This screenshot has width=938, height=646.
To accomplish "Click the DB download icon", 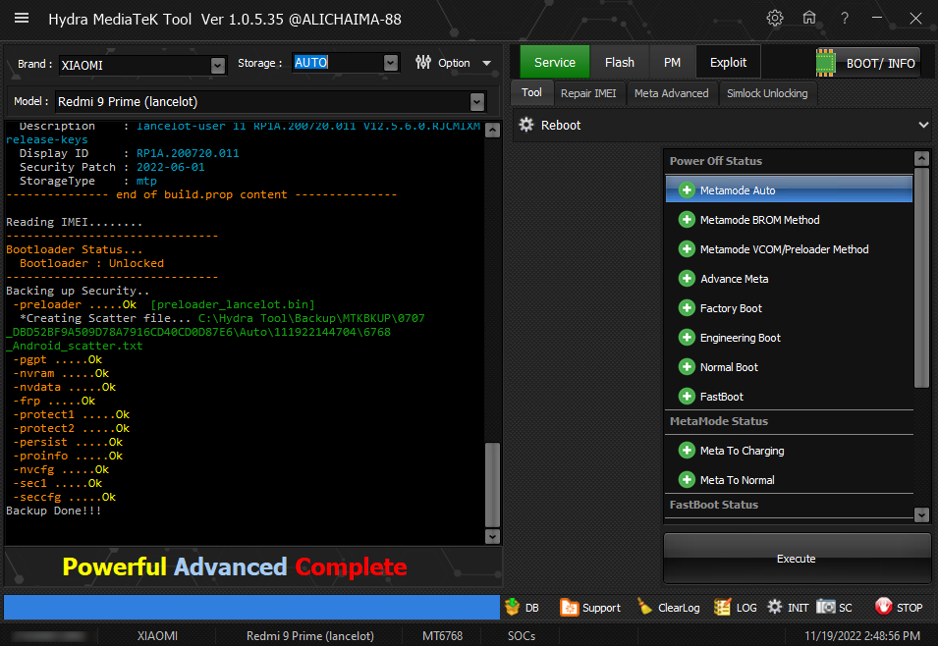I will coord(512,607).
